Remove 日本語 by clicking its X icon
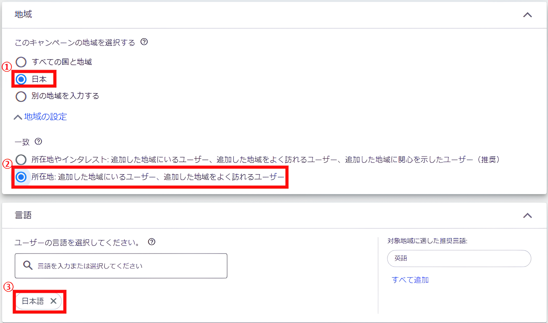The width and height of the screenshot is (548, 323). tap(54, 301)
